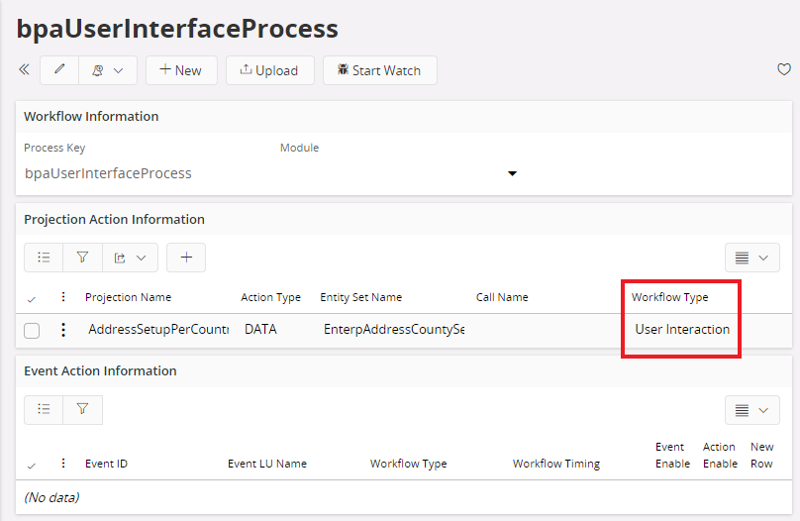Toggle select-all checkmark in Projection Action table
This screenshot has width=800, height=521.
tap(32, 298)
